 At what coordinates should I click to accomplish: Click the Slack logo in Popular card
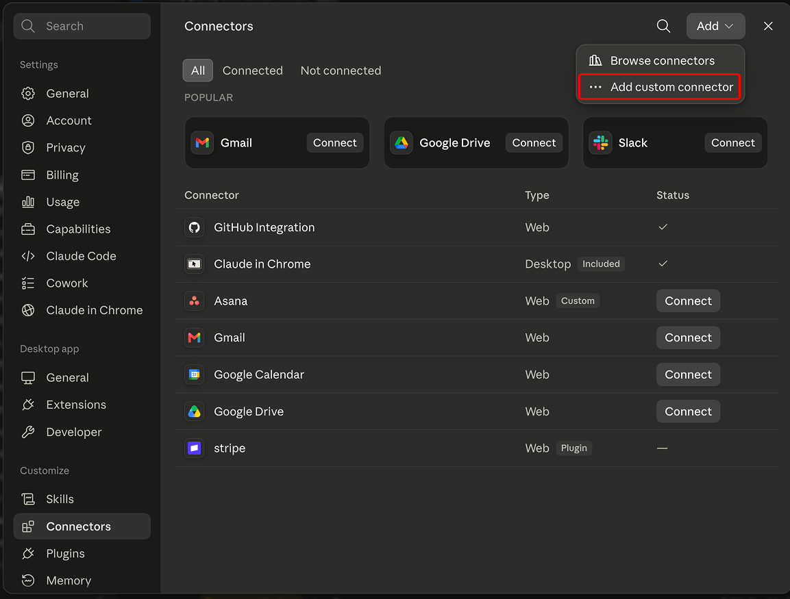601,143
